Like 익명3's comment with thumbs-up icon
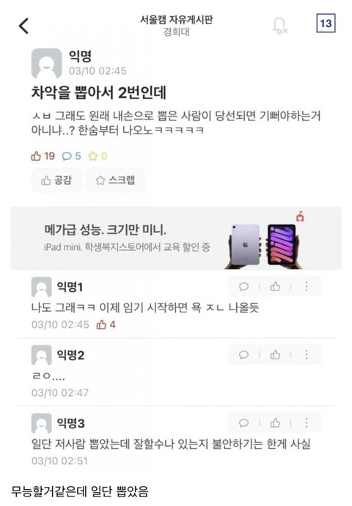 [275, 422]
